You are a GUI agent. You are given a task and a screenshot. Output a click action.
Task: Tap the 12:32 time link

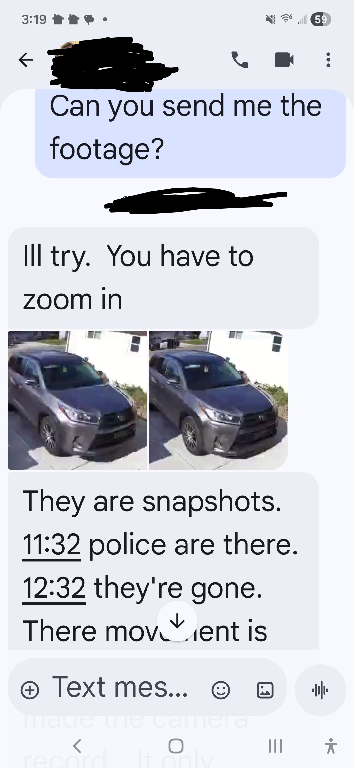(54, 588)
